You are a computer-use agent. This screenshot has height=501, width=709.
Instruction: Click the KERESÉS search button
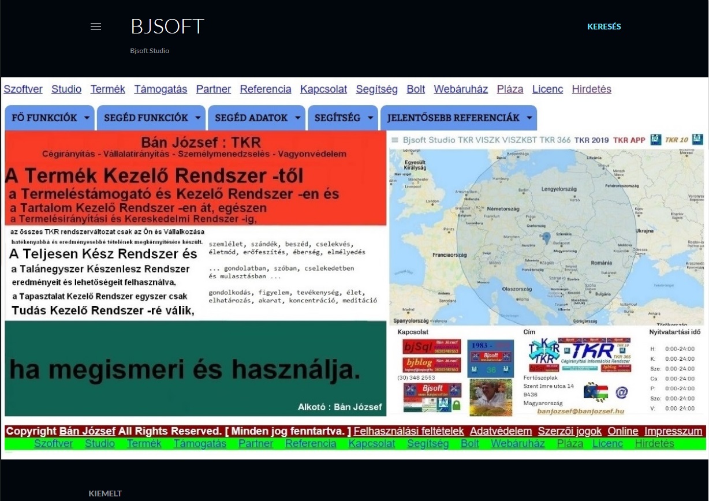click(604, 27)
